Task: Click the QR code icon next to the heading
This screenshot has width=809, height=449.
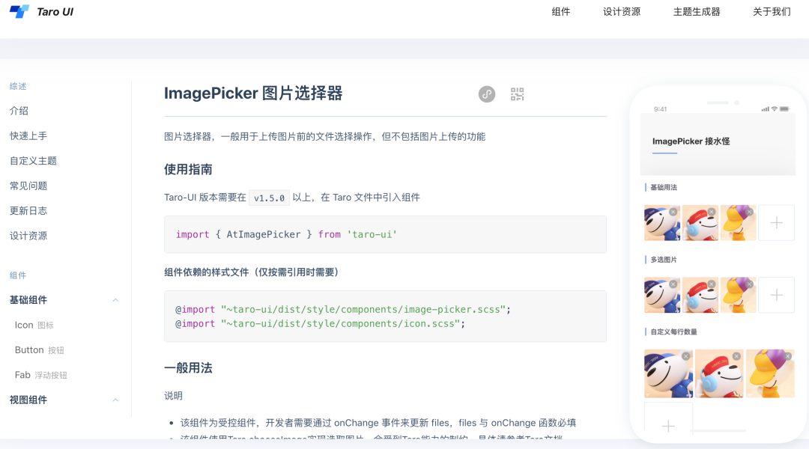Action: coord(516,94)
